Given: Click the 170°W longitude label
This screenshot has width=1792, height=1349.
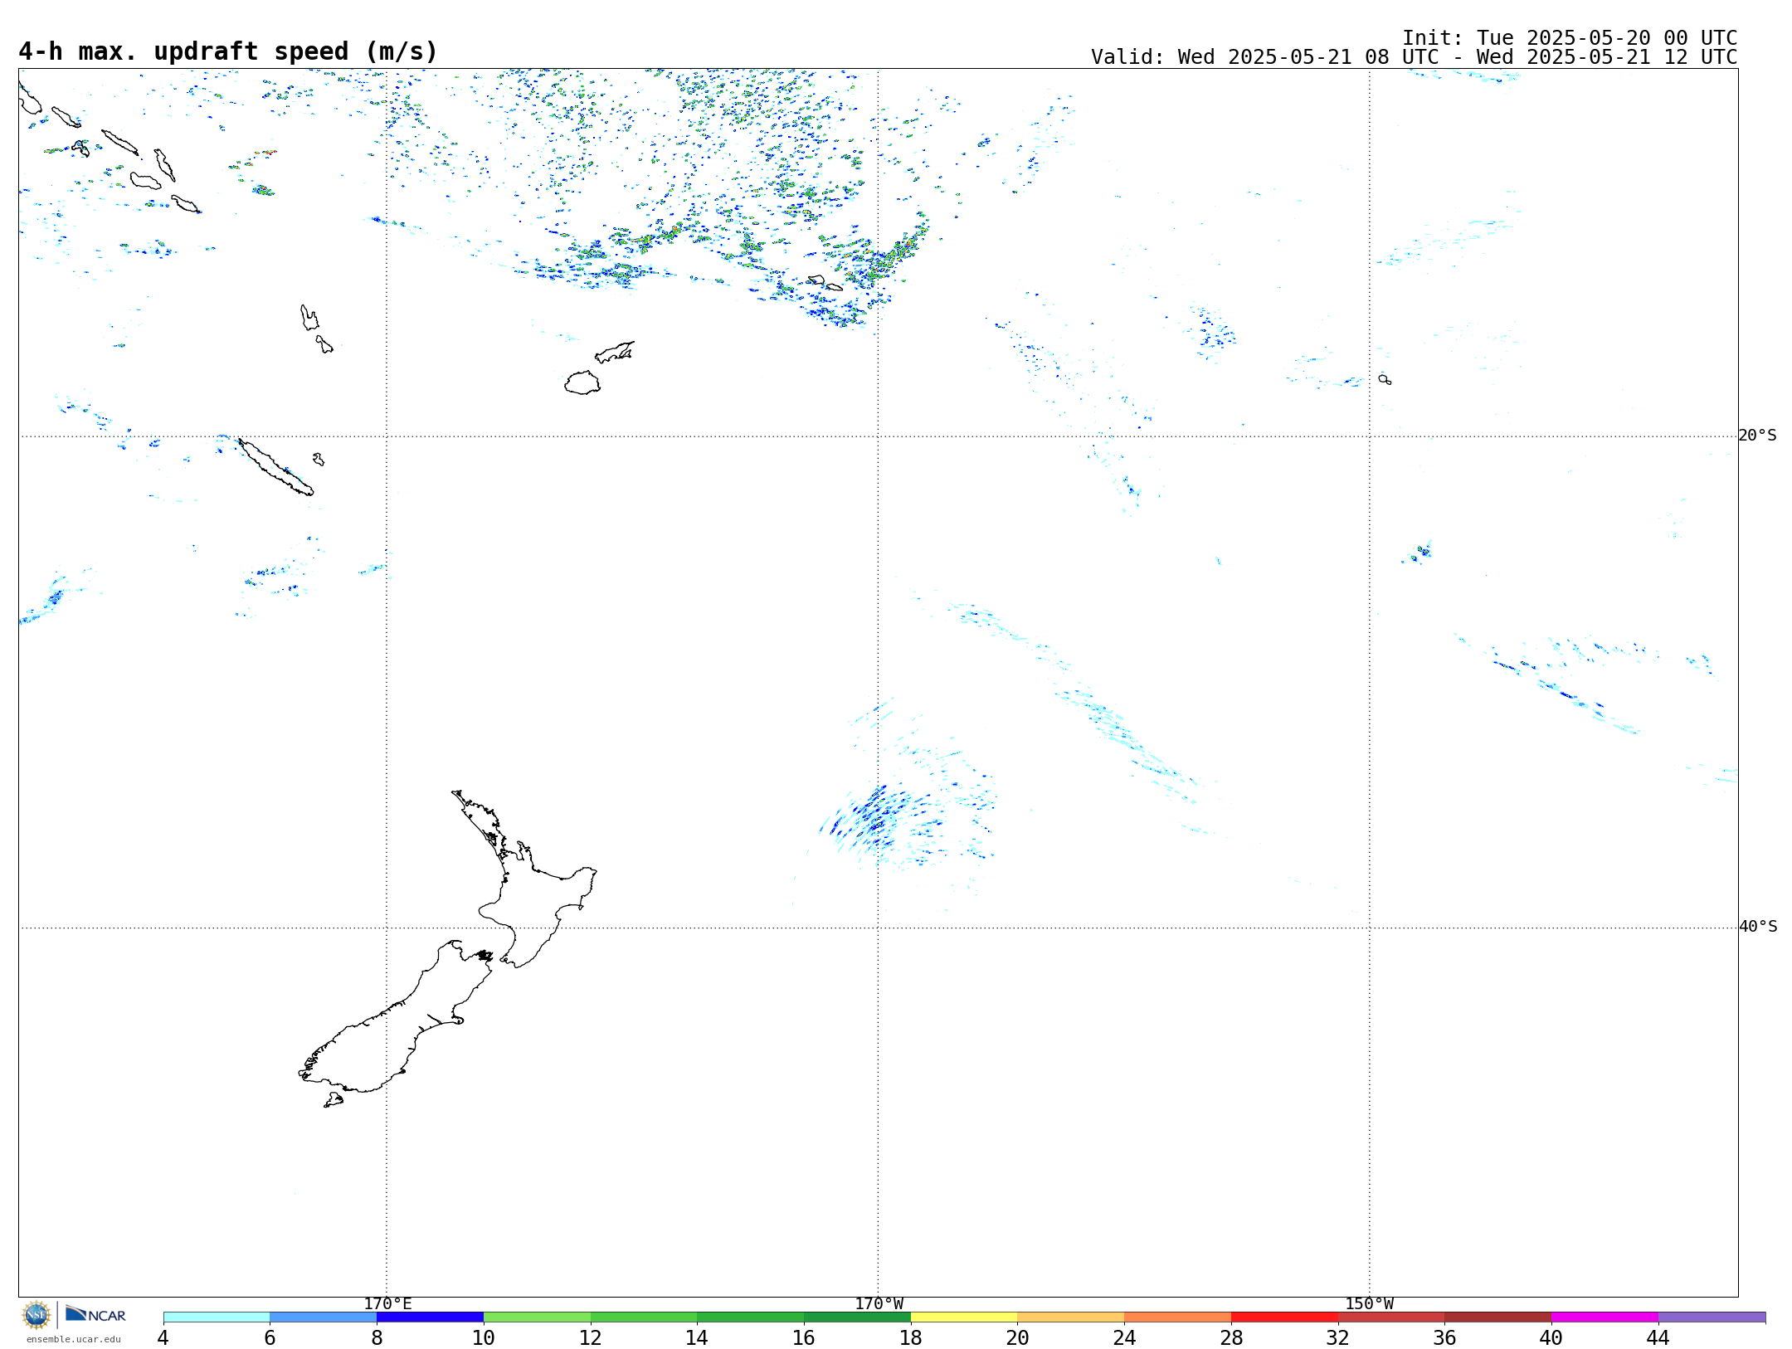Looking at the screenshot, I should [879, 1303].
